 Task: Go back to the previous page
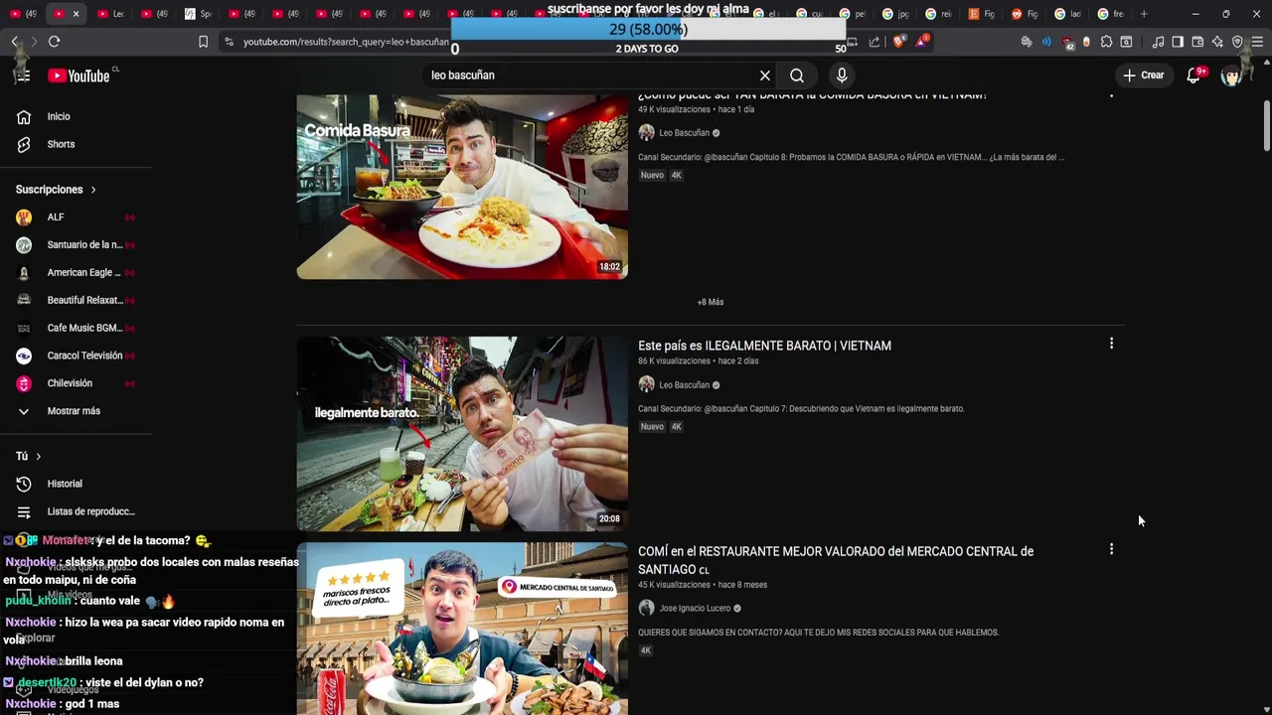click(14, 42)
